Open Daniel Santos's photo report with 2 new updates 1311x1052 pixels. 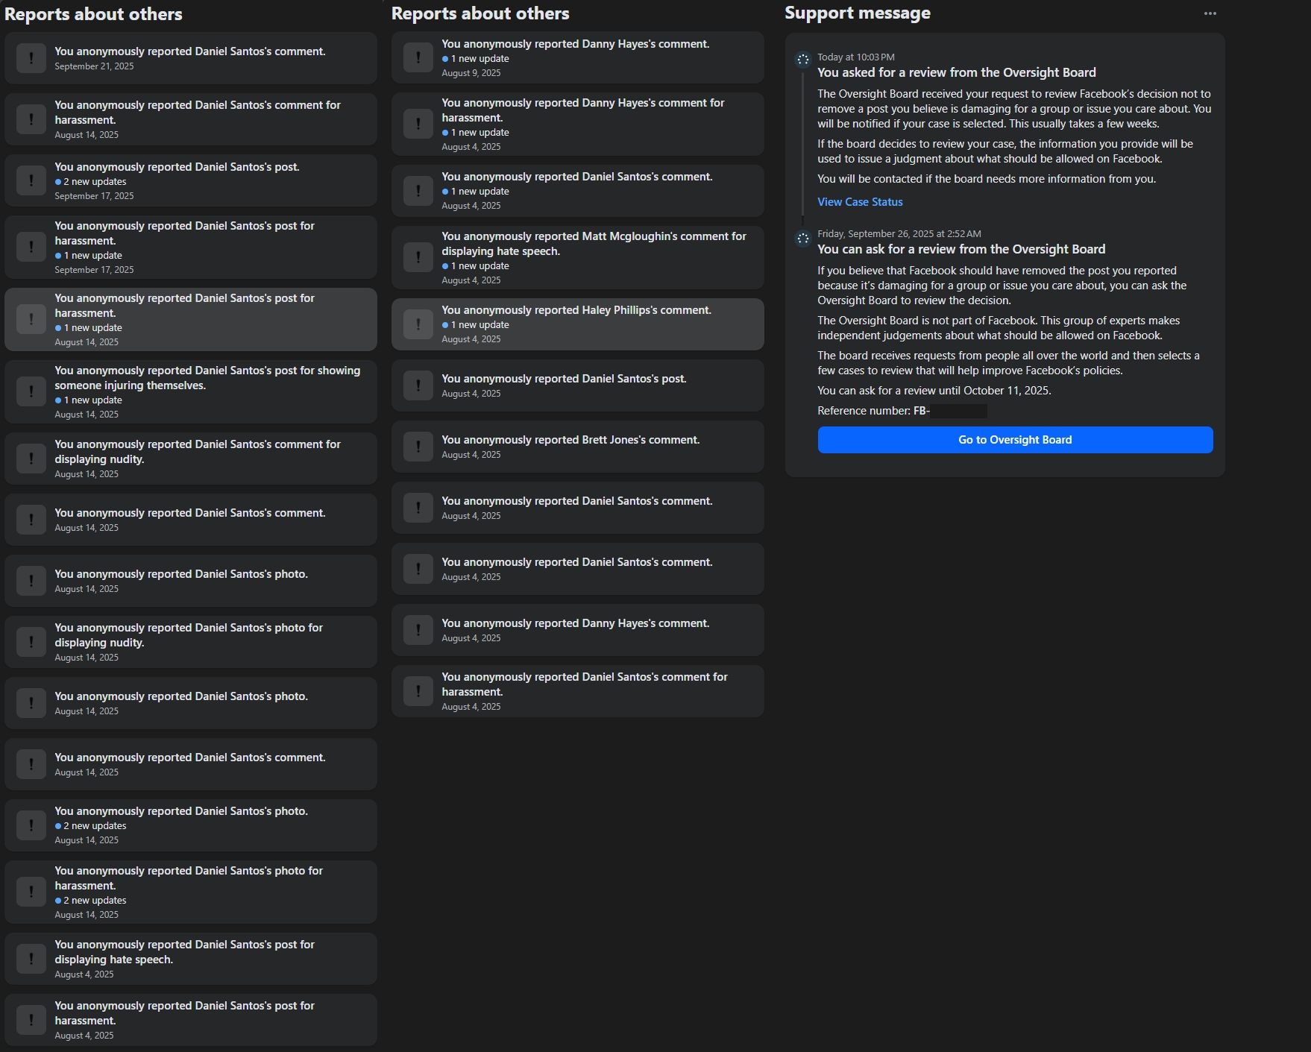[191, 825]
